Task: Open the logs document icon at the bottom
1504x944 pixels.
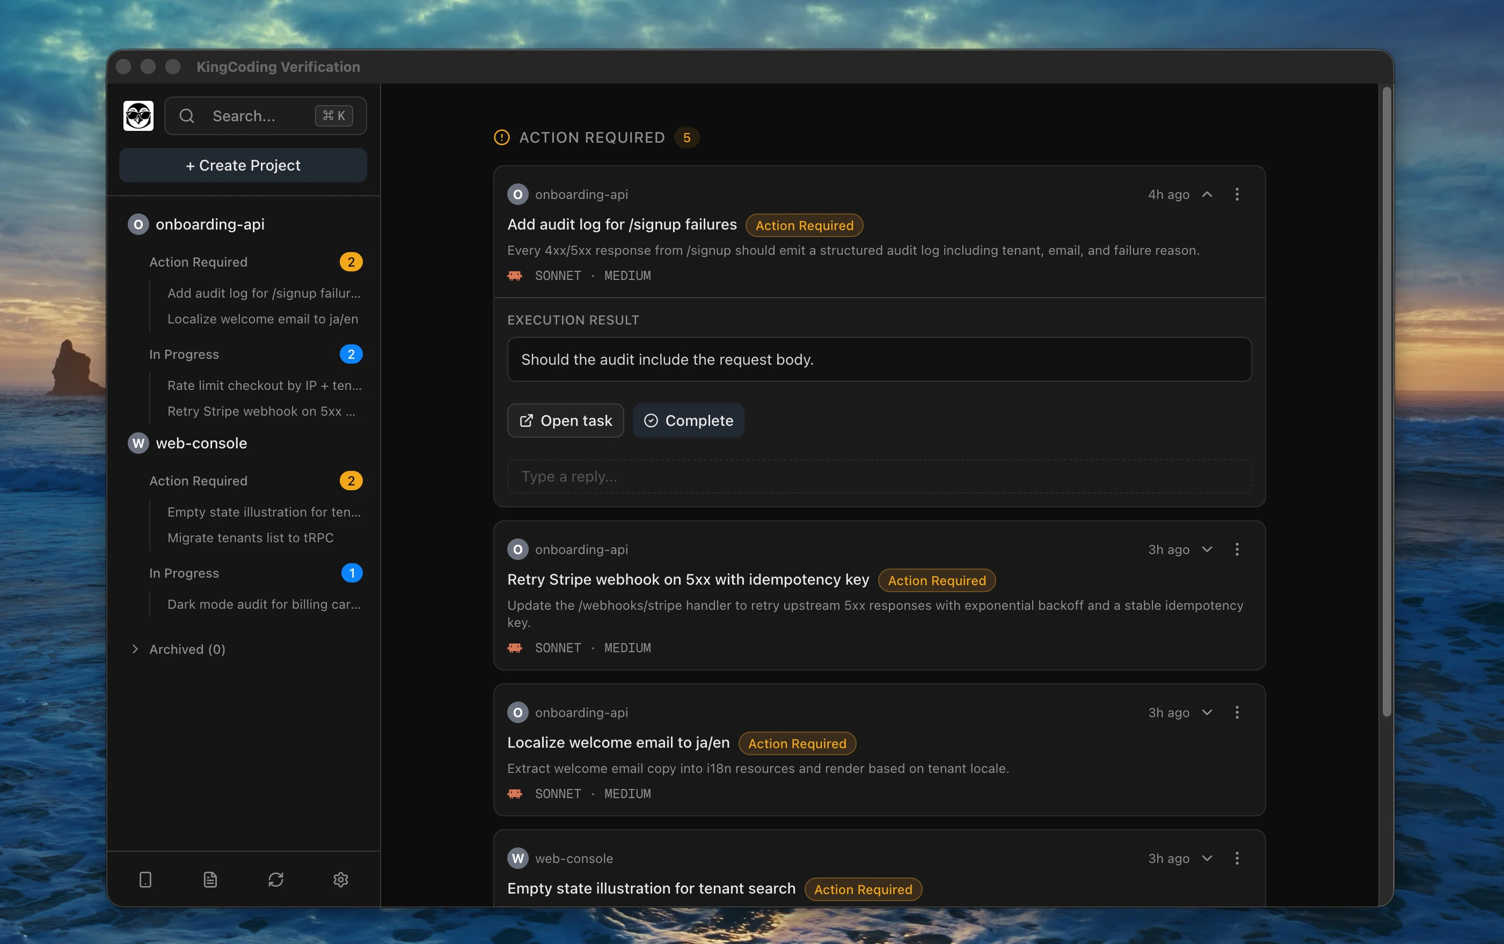Action: (210, 880)
